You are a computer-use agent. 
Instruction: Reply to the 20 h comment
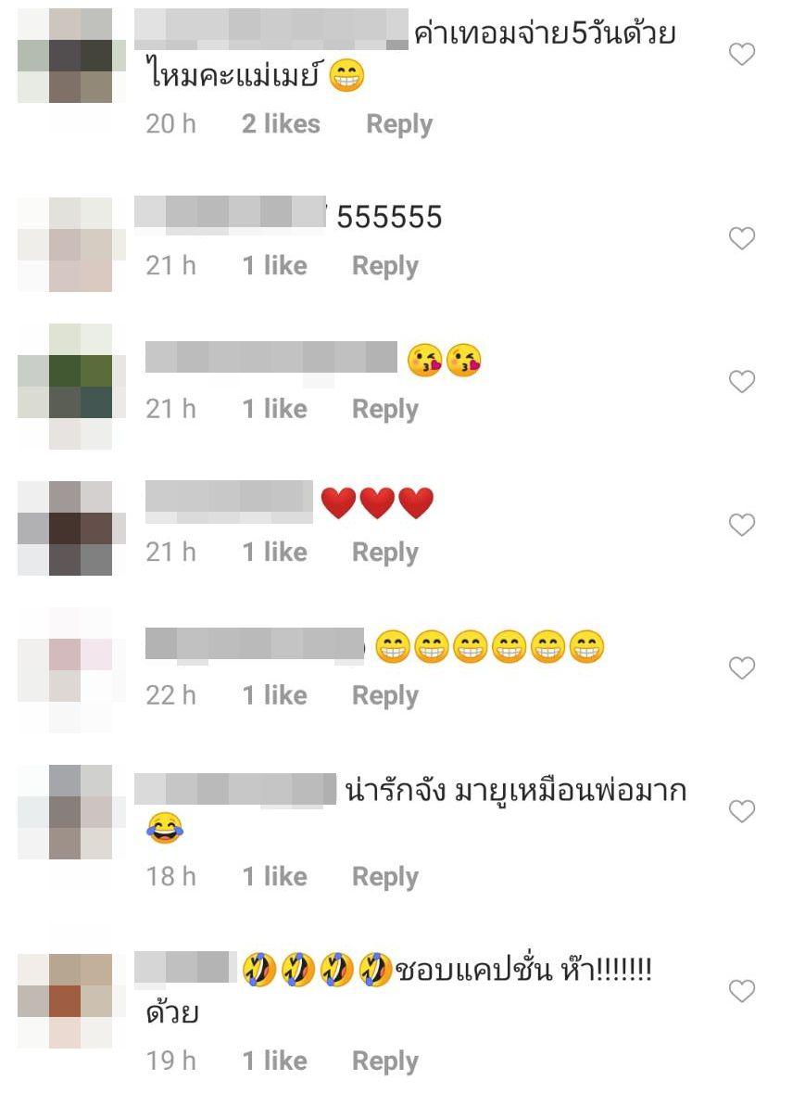[x=399, y=125]
